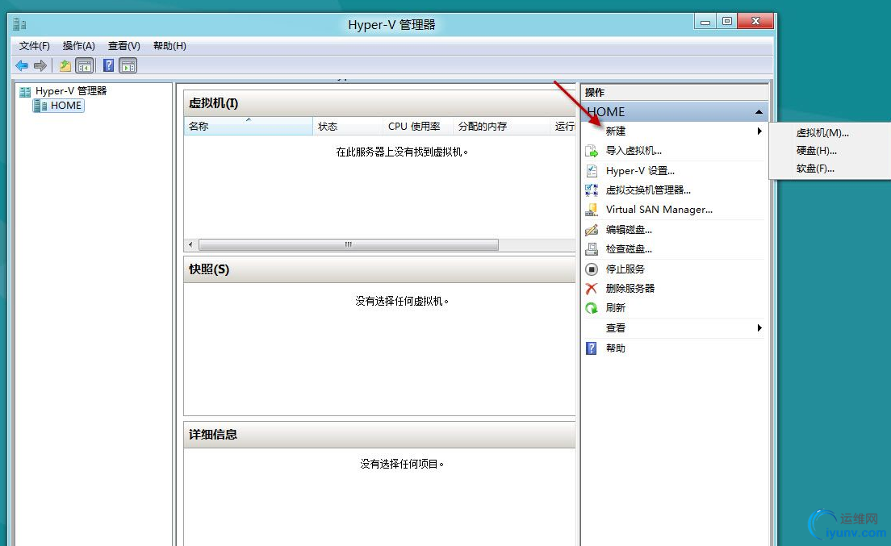The image size is (891, 546).
Task: Click the 检查磁盘 icon
Action: click(x=592, y=249)
